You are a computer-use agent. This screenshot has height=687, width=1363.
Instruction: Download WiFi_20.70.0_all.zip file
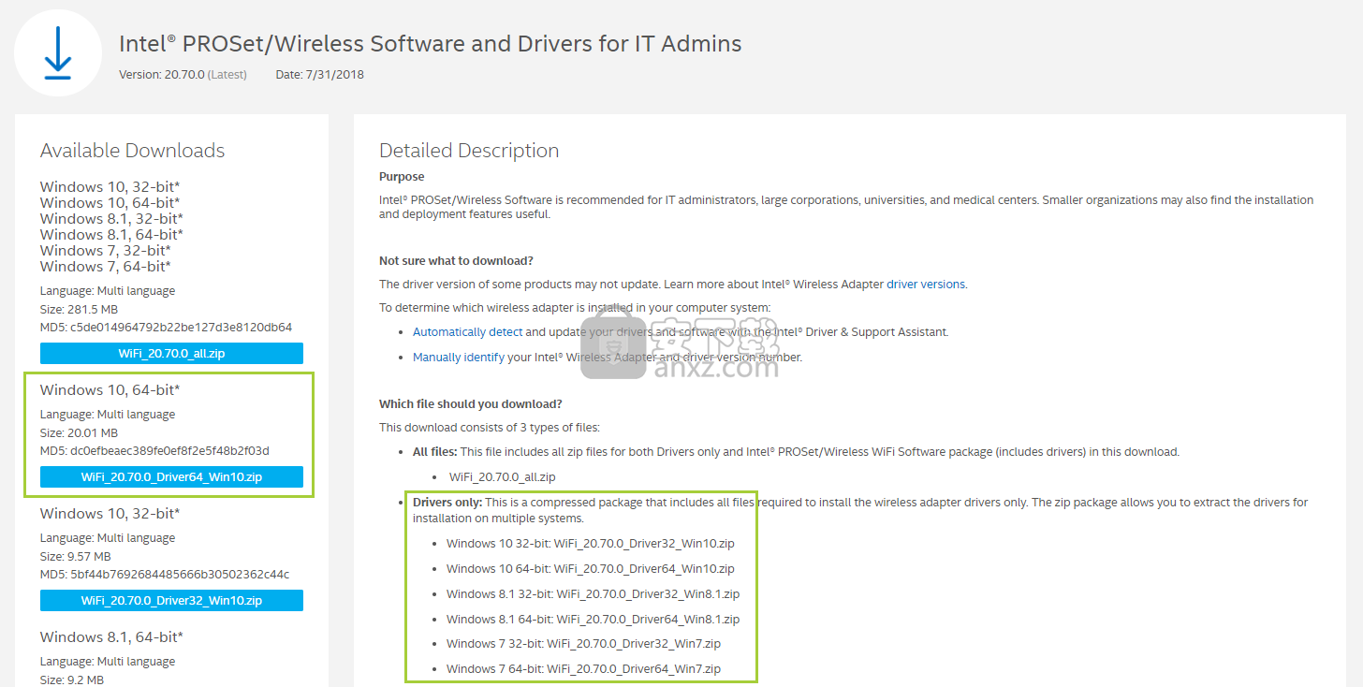171,353
